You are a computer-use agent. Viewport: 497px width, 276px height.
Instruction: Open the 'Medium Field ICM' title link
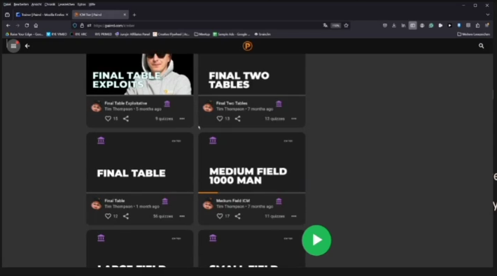(233, 201)
